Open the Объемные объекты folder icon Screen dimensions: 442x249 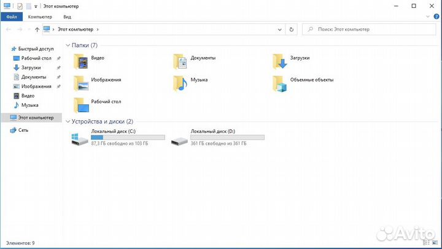[280, 82]
